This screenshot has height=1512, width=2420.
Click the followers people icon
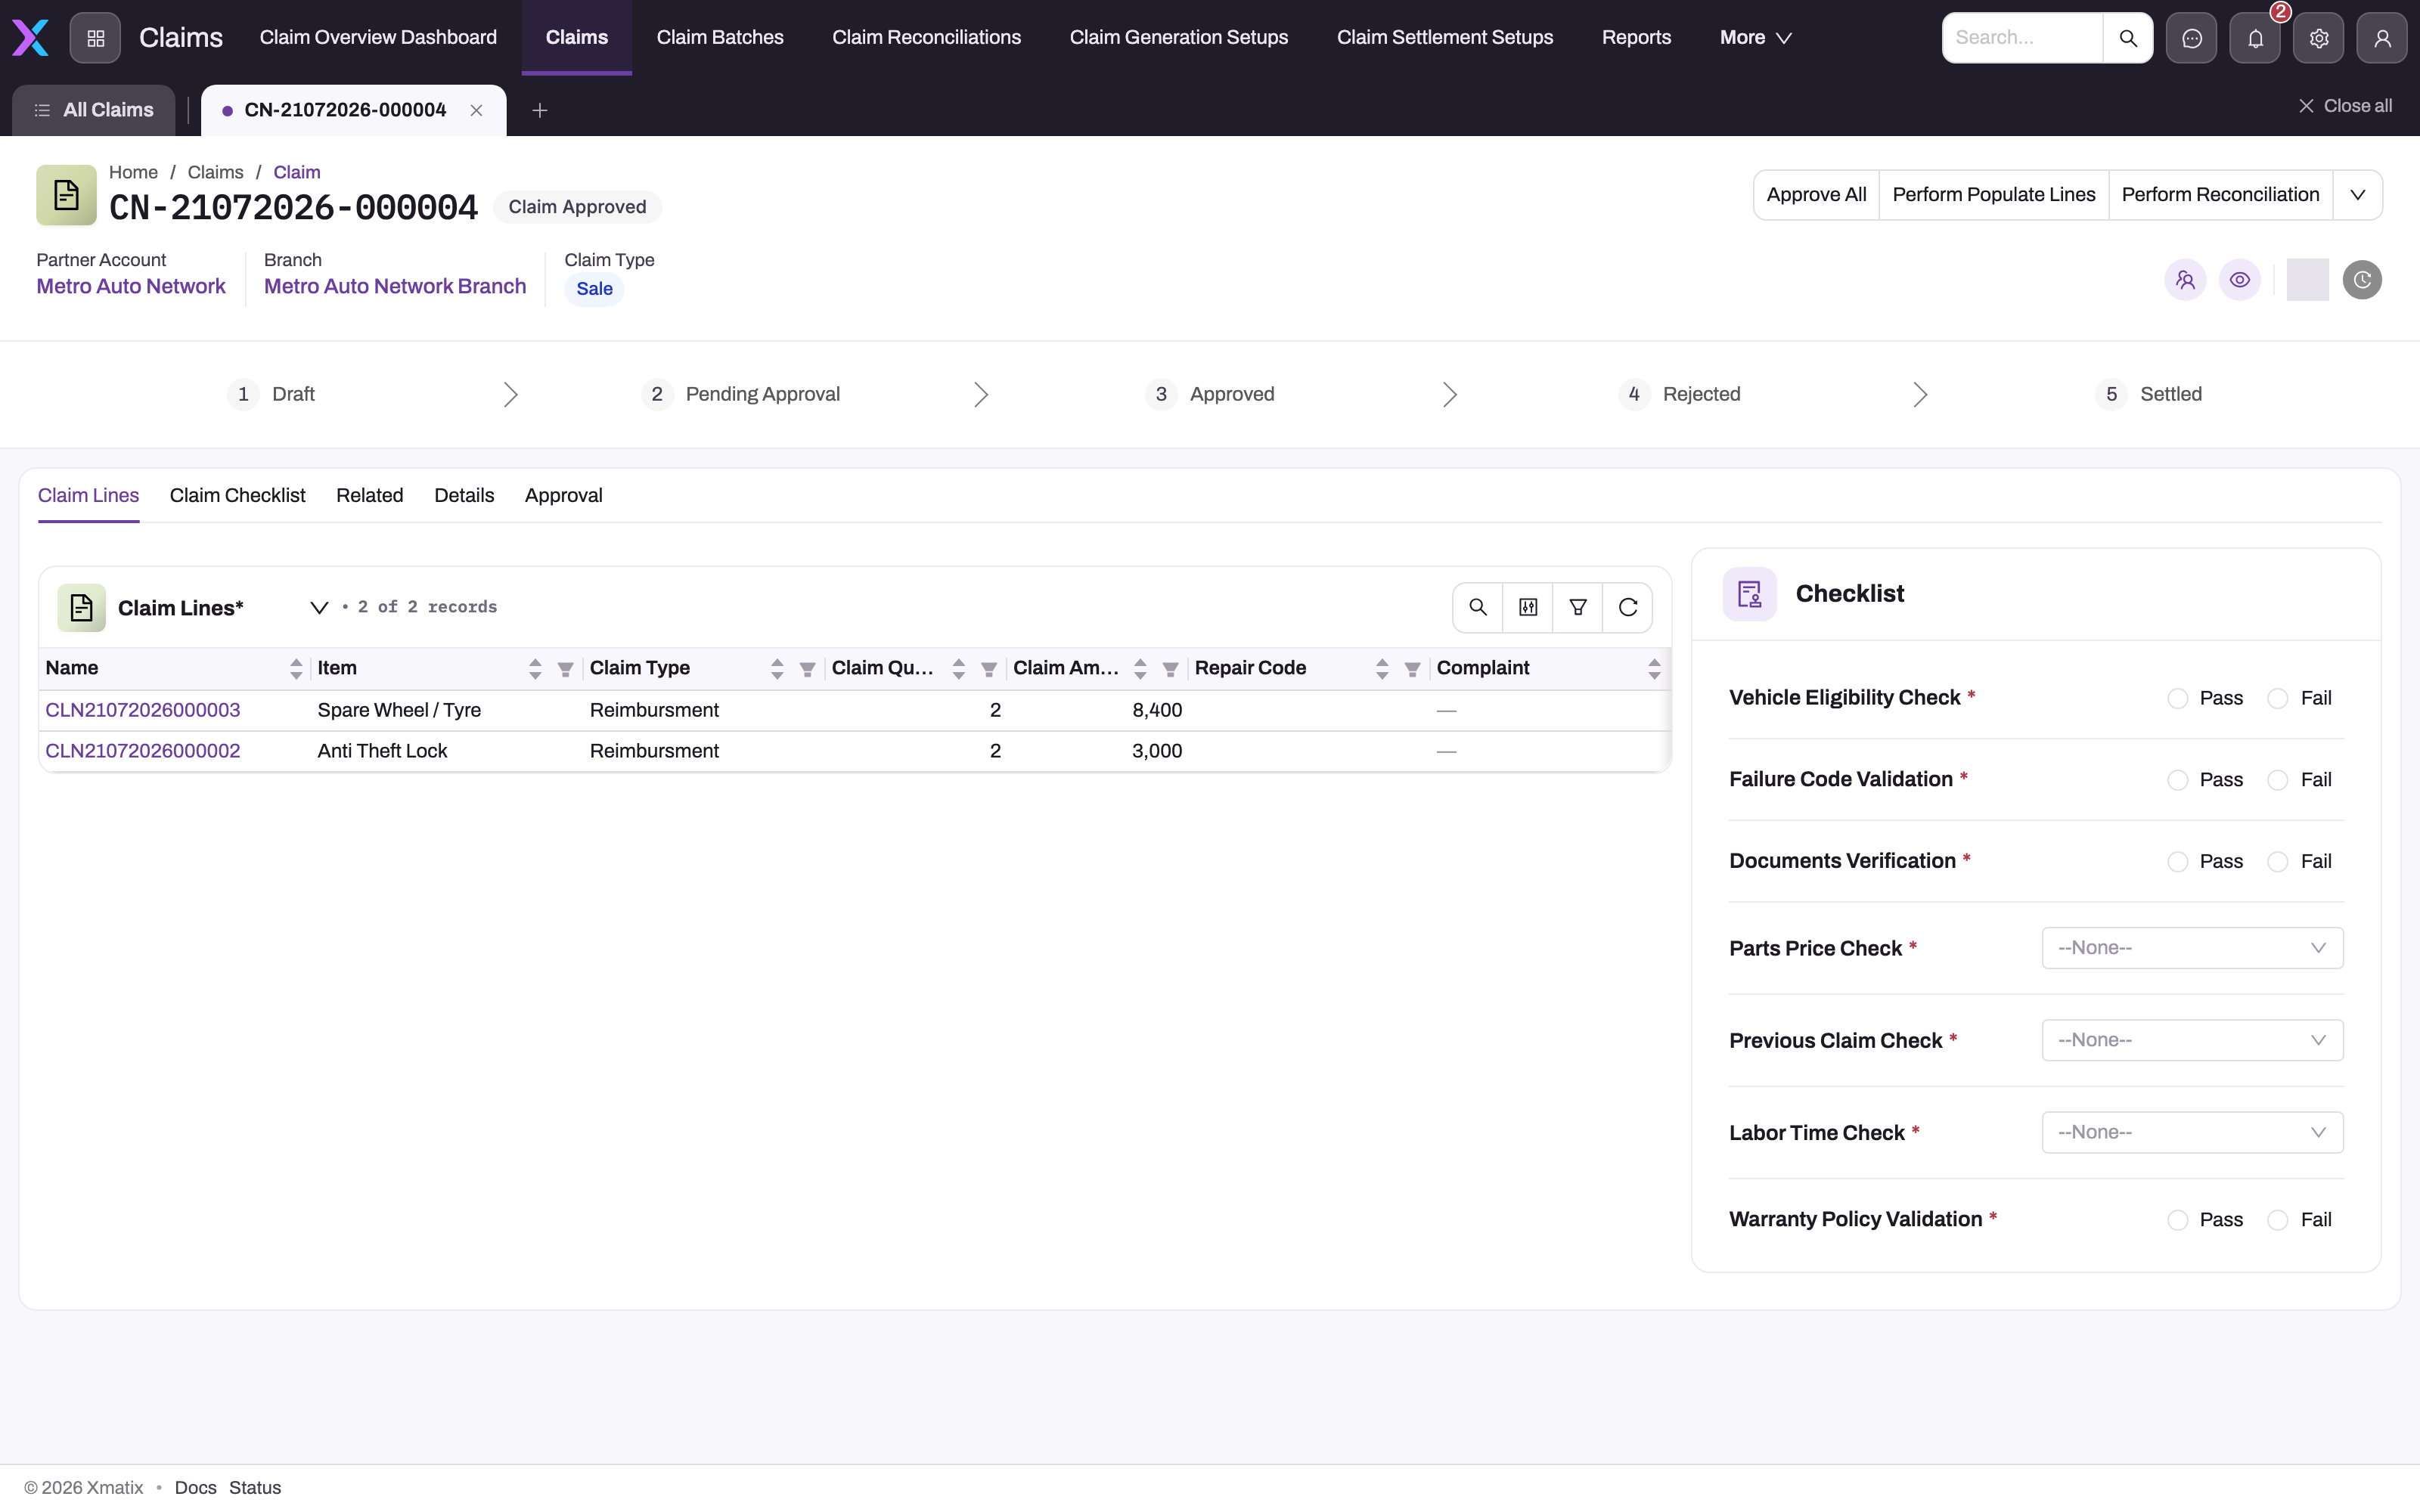[2185, 280]
